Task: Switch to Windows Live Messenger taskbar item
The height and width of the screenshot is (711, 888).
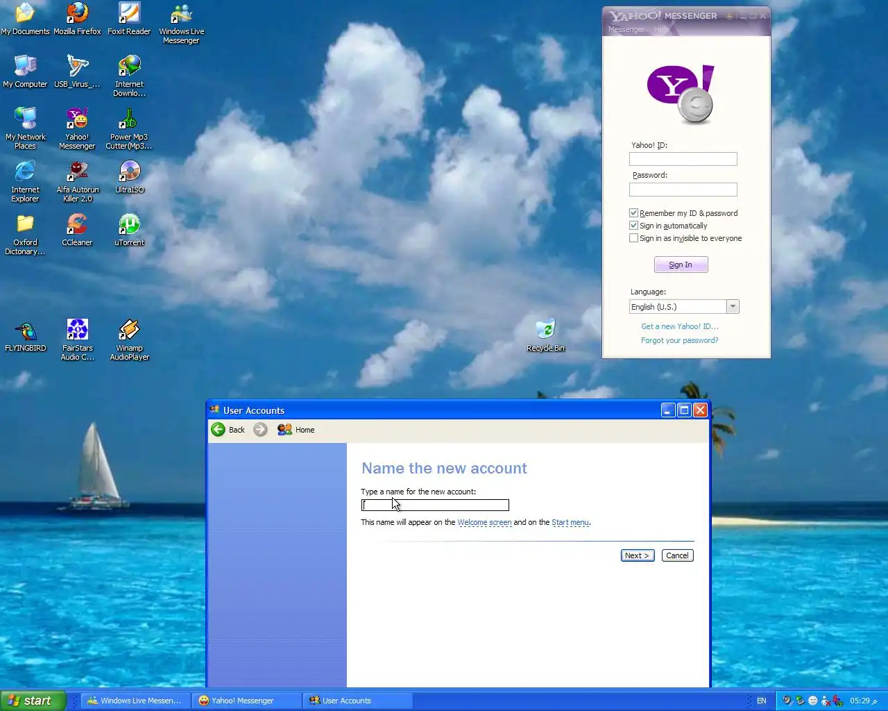Action: pos(135,701)
